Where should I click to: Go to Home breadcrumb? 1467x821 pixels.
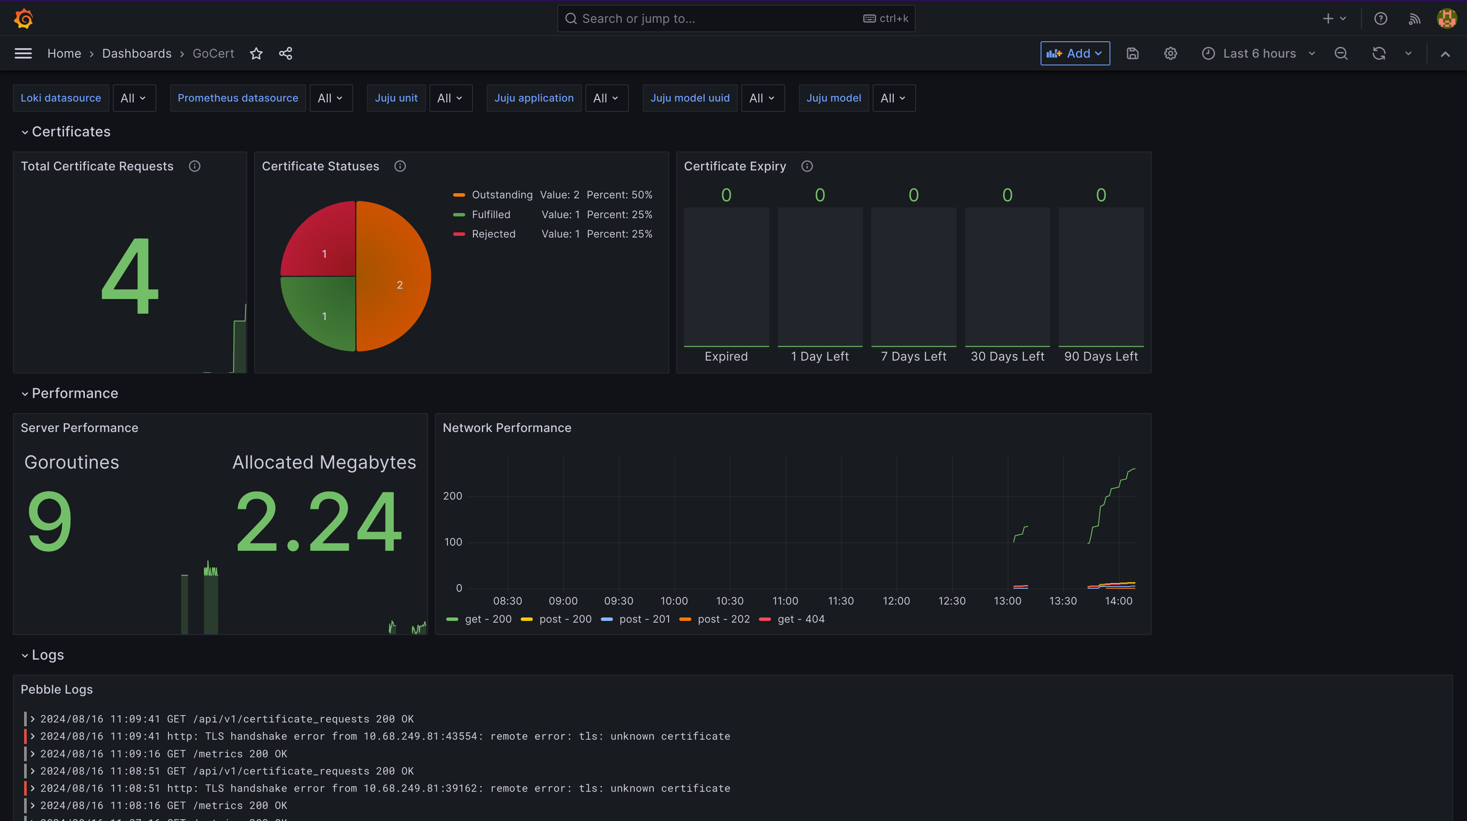64,53
